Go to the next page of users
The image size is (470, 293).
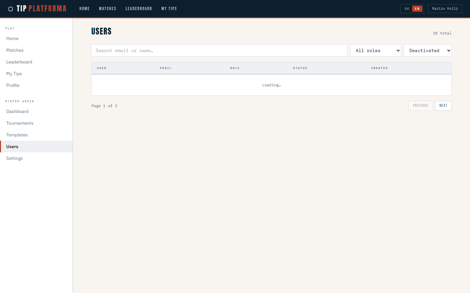pos(443,105)
